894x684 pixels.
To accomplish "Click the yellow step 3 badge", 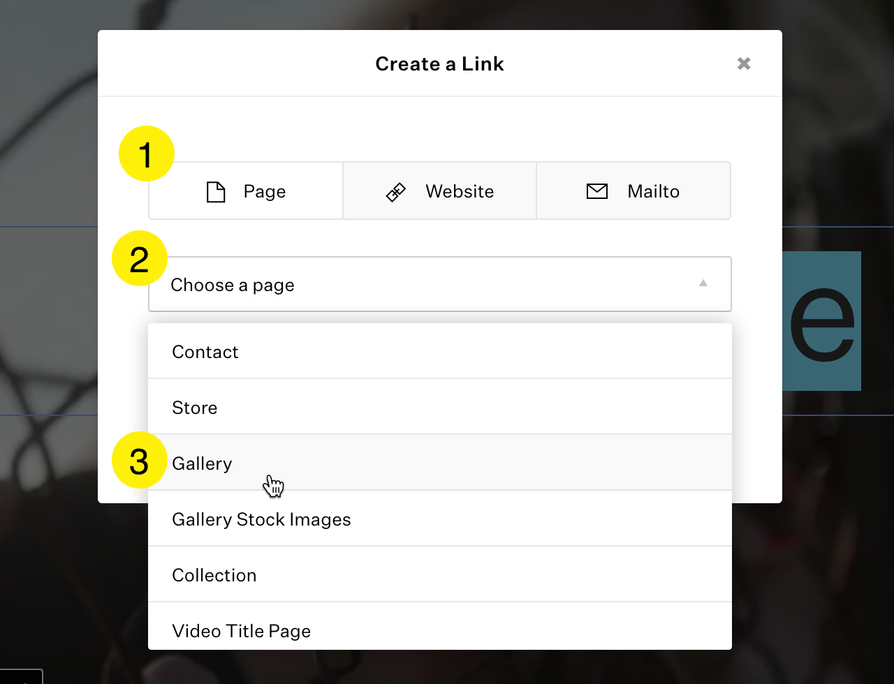I will point(140,461).
